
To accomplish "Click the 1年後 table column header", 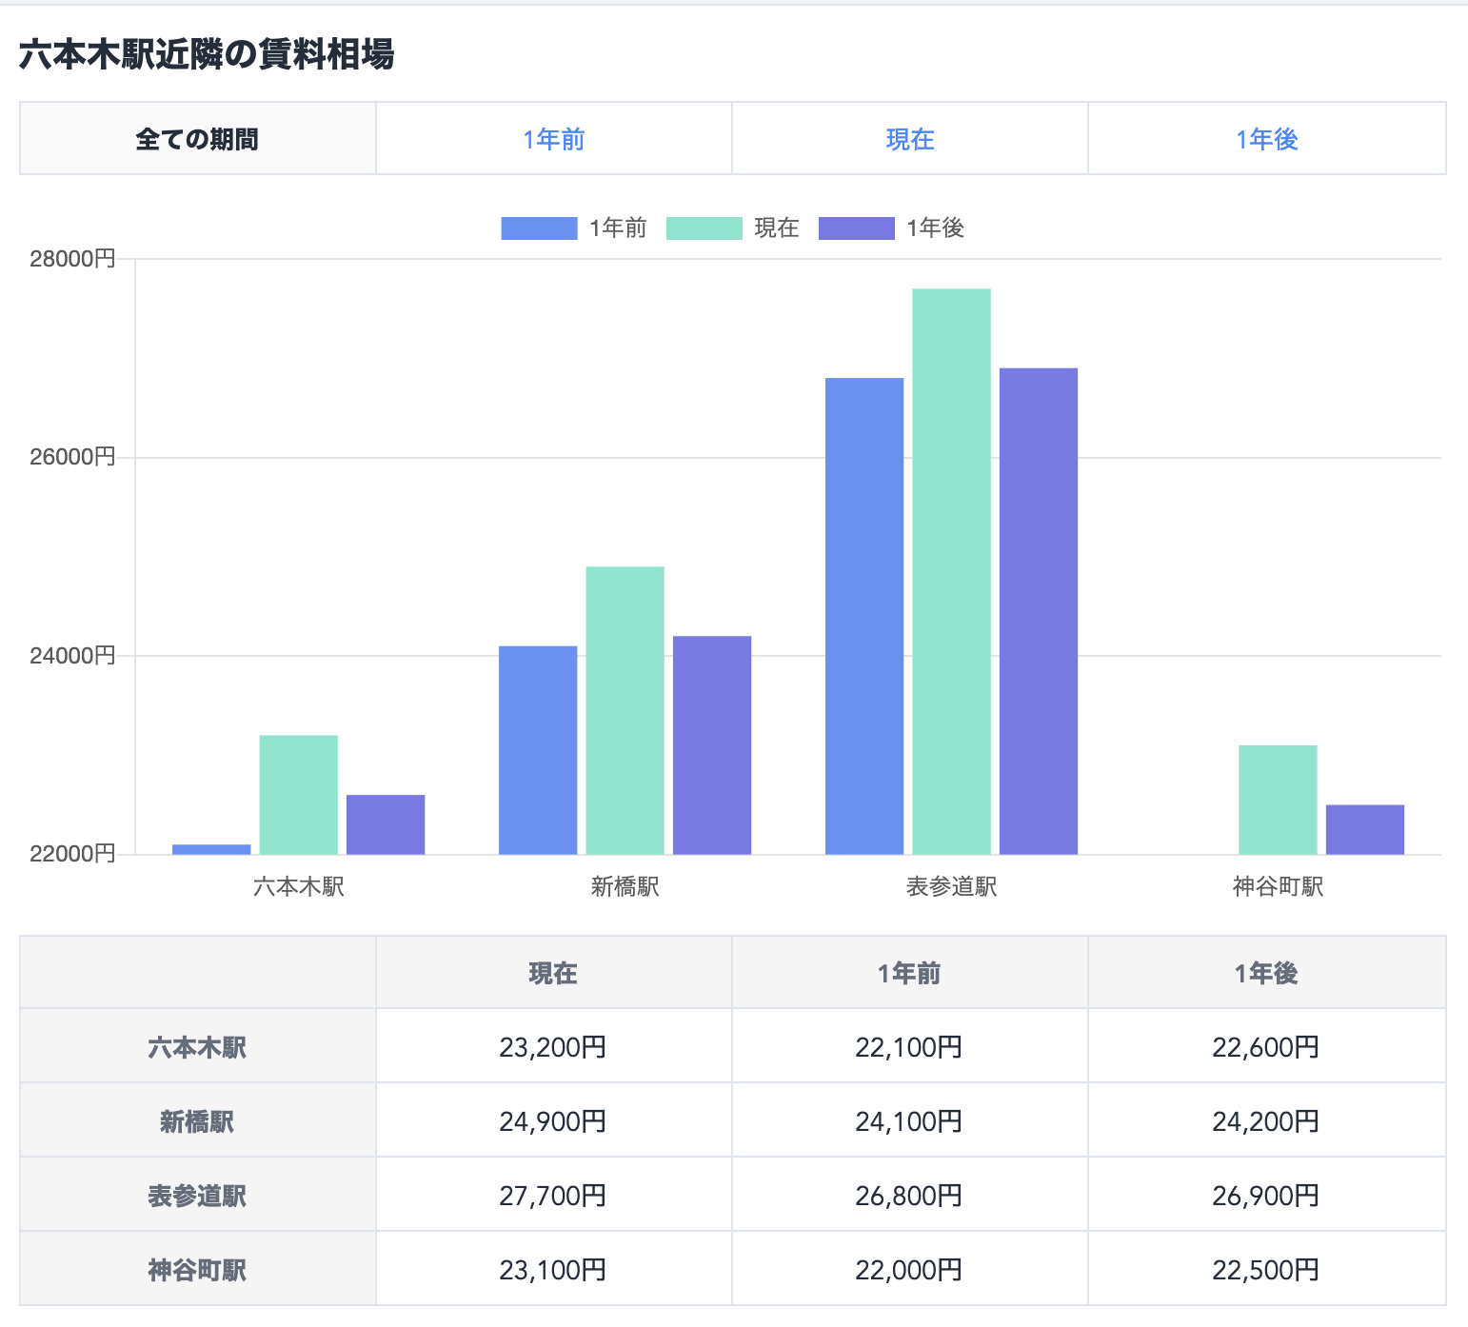I will tap(1267, 973).
